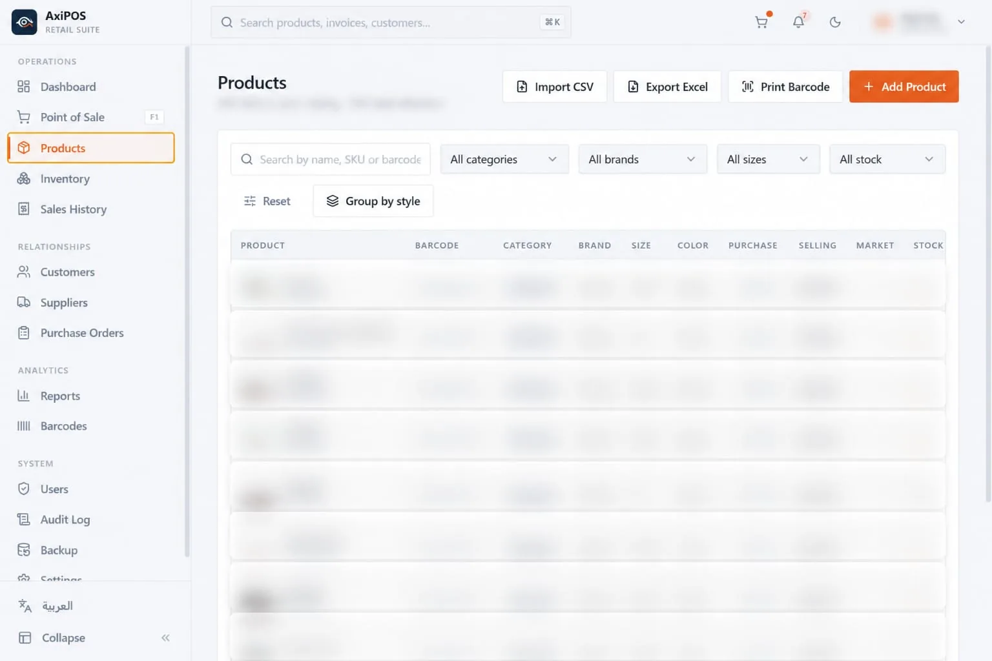Click the AxiPOS eye logo icon

pyautogui.click(x=25, y=22)
